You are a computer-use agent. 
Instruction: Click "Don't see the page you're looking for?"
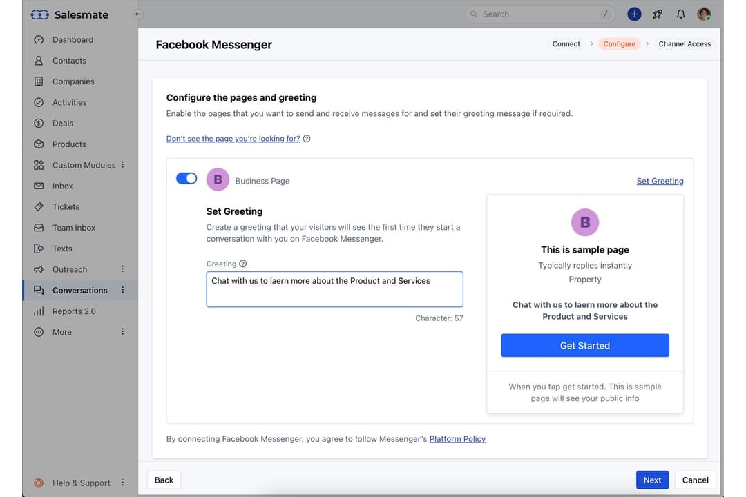coord(233,139)
